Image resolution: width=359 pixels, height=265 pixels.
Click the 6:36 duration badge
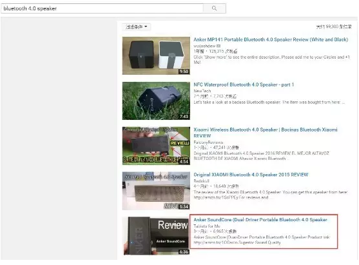[x=184, y=251]
